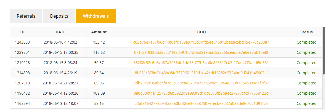Open TXID link starting with 071c2af9
Viewport: 326px width, 112px height.
click(201, 52)
